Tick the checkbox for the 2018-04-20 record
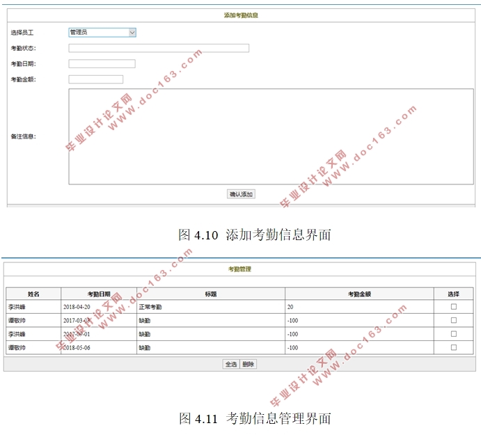This screenshot has height=444, width=481. coord(454,307)
